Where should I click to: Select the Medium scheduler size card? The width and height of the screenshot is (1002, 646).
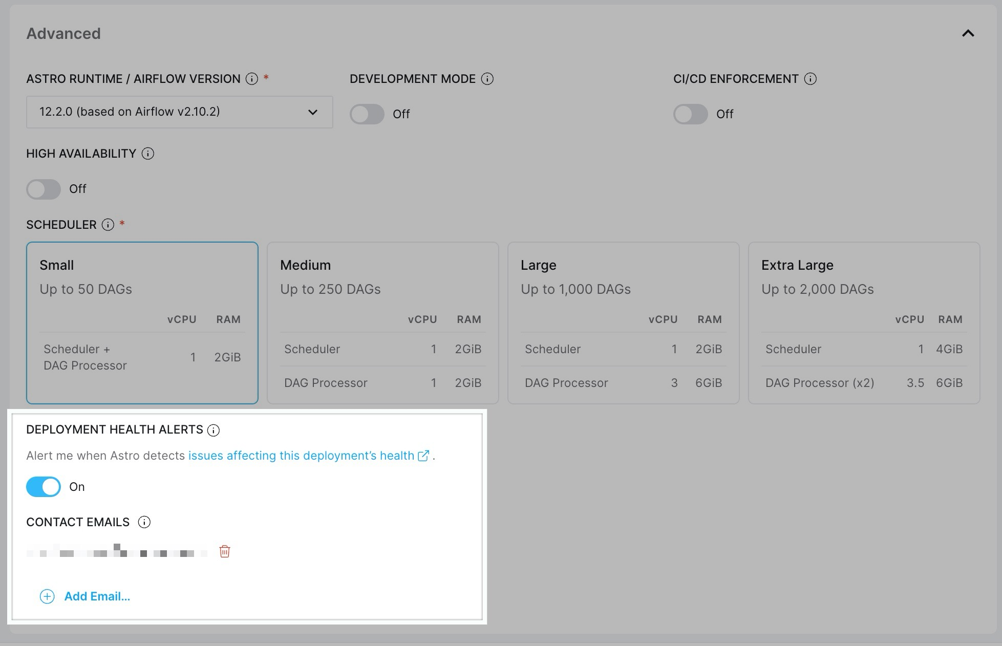382,322
